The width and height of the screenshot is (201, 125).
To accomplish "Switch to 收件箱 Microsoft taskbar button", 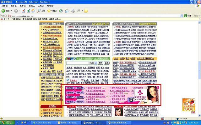I will [x=68, y=122].
